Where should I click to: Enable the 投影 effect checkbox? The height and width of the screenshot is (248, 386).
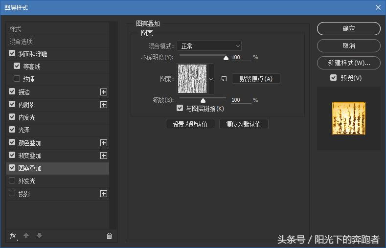pos(12,193)
